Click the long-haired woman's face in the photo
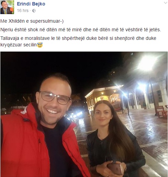This screenshot has height=177, width=168. tap(103, 116)
